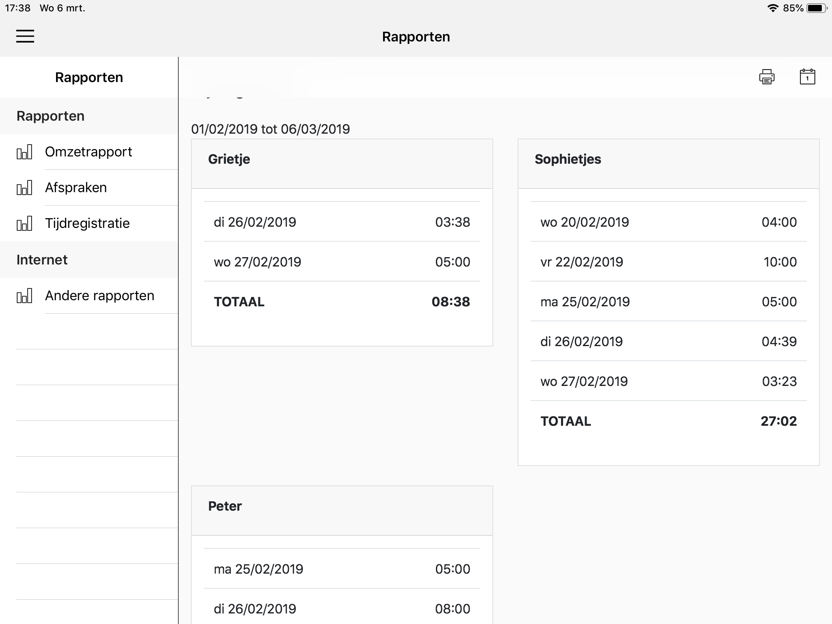The image size is (832, 624).
Task: Click the chart icon beside Andere rapporten
Action: point(24,296)
